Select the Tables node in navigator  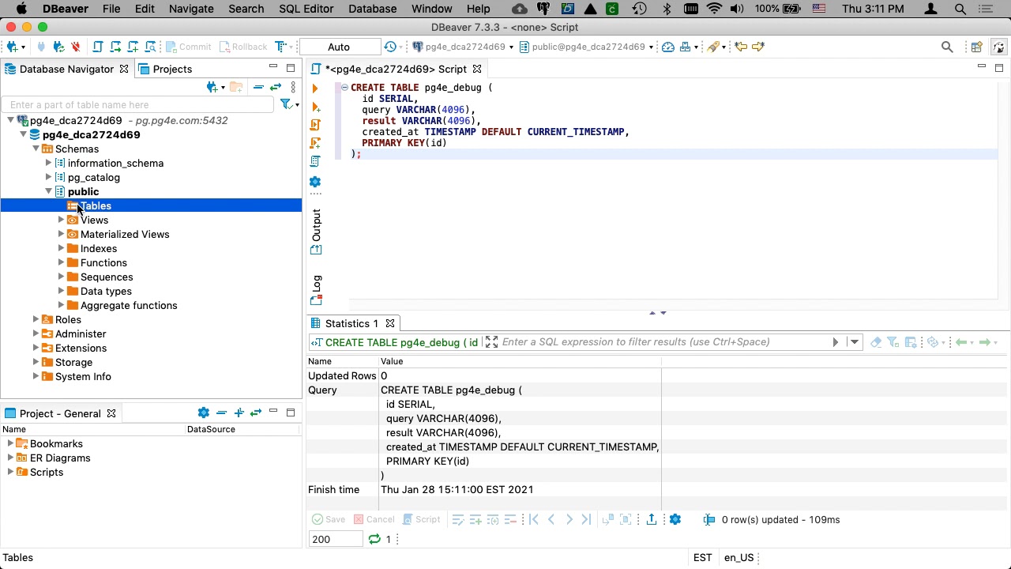pyautogui.click(x=95, y=205)
